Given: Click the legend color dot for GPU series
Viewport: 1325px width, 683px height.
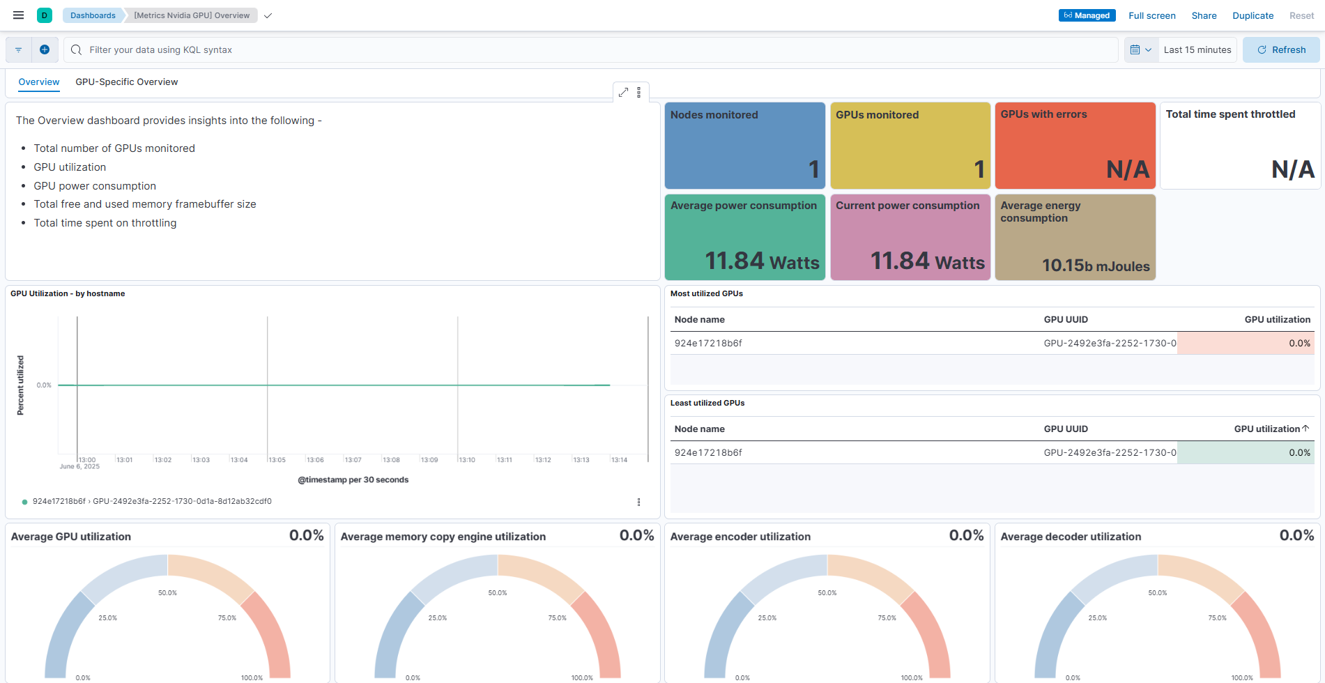Looking at the screenshot, I should pos(25,502).
